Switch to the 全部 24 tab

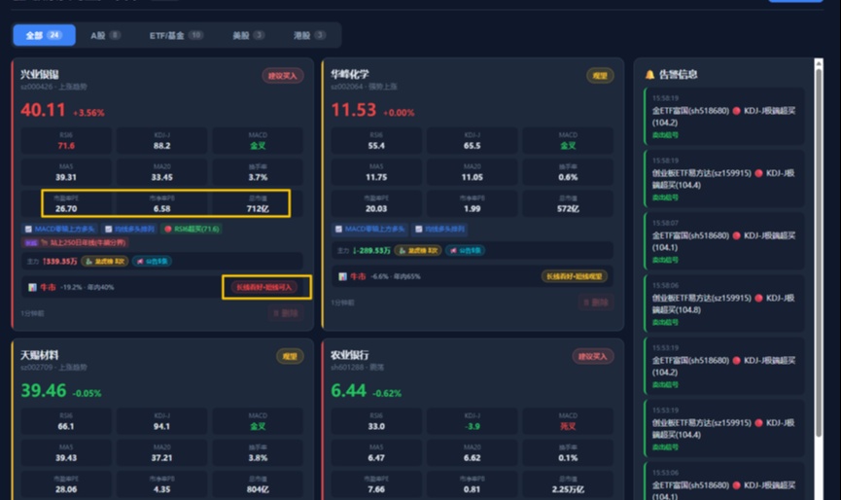coord(44,35)
